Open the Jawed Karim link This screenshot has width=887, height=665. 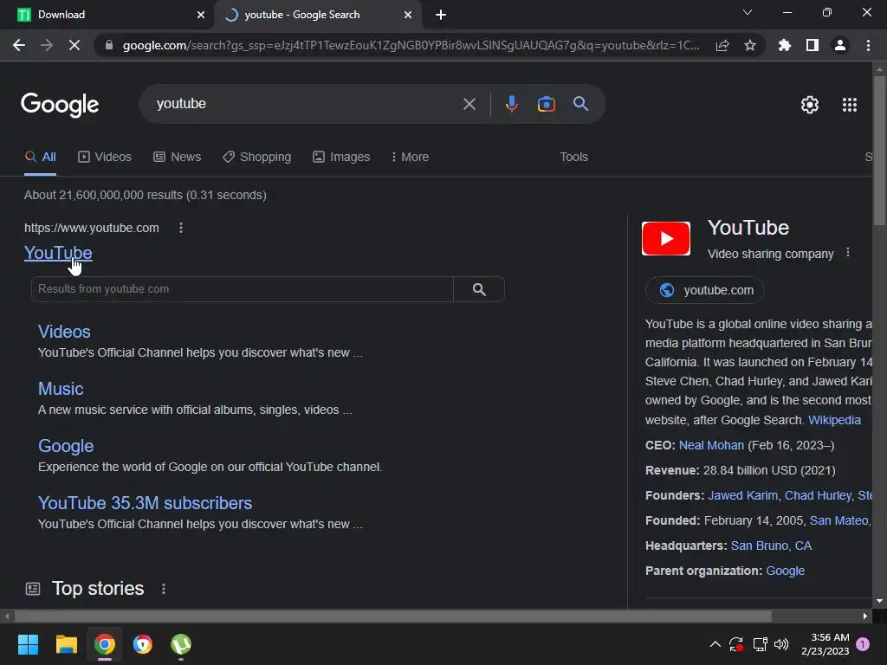[742, 495]
